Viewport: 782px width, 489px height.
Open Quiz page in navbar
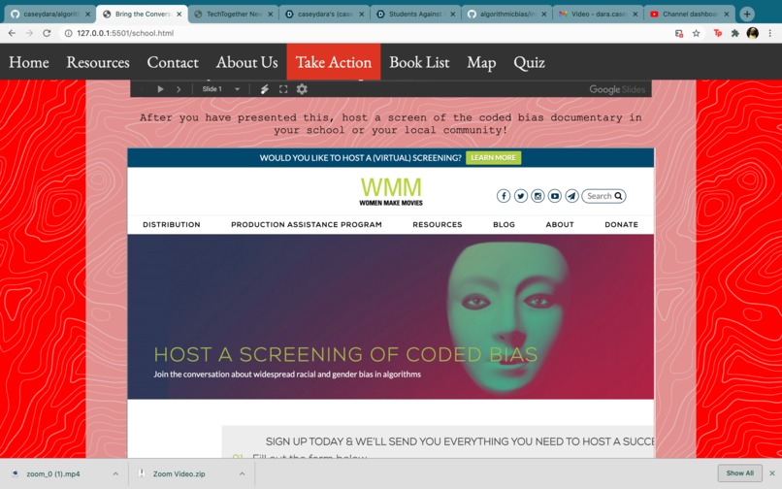[529, 62]
